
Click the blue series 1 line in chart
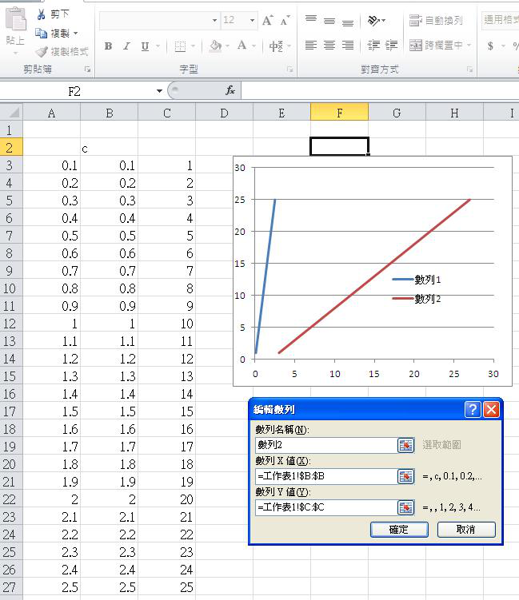pyautogui.click(x=265, y=276)
